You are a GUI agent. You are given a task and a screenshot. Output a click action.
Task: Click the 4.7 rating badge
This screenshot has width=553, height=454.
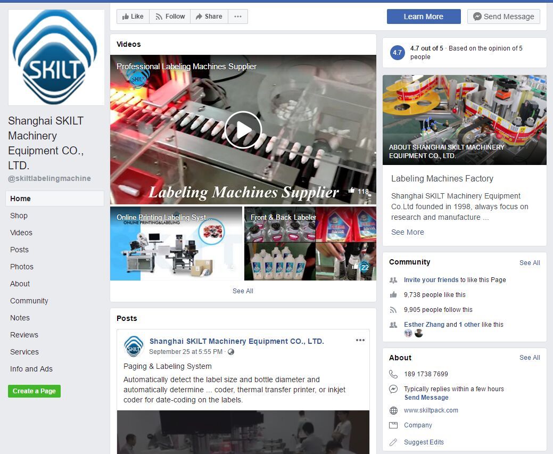point(397,53)
